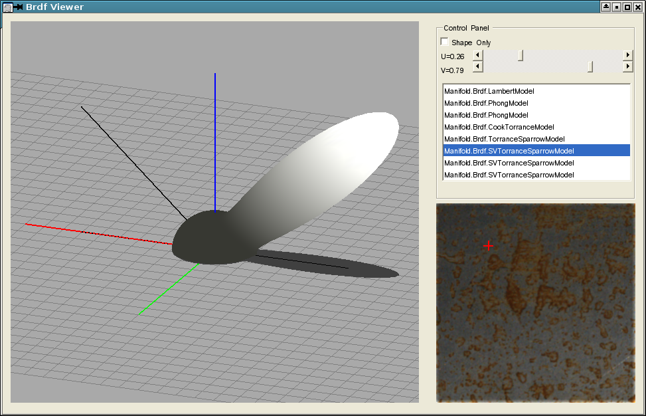Viewport: 646px width, 416px height.
Task: Select the PhongModel entry directly above CookTorranceModel
Action: (536, 115)
